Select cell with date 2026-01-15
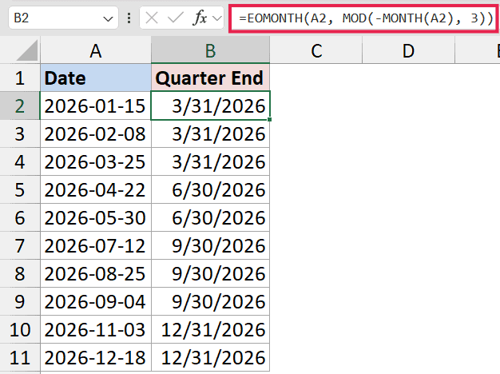 click(96, 105)
